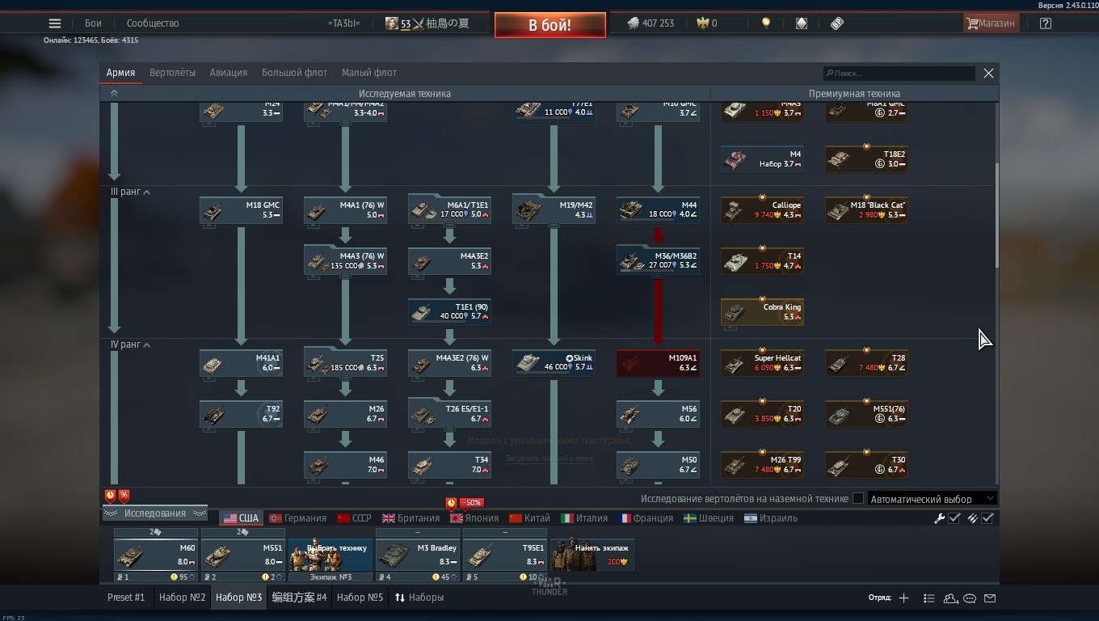Open the contacts friends icon
This screenshot has width=1099, height=621.
[x=950, y=598]
